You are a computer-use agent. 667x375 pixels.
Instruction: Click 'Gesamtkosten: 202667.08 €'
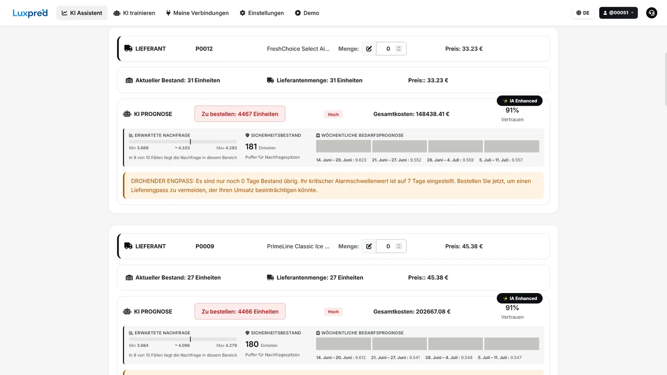point(412,312)
